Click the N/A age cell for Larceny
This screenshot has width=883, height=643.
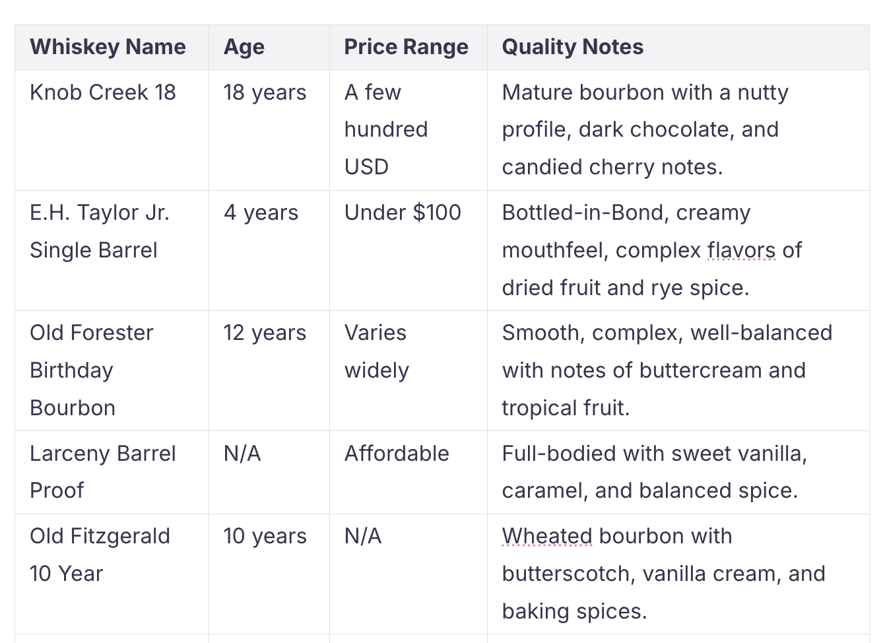point(242,454)
